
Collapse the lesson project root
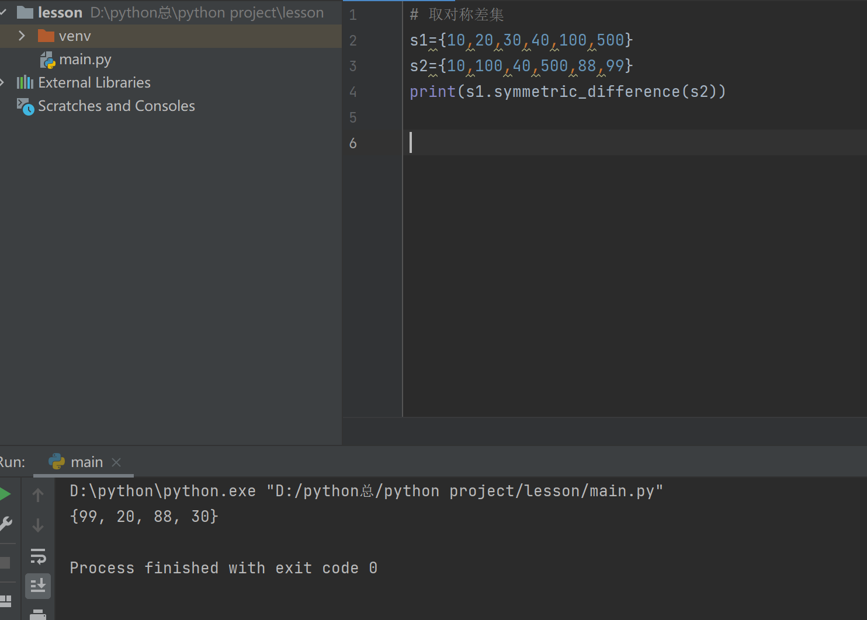point(3,12)
